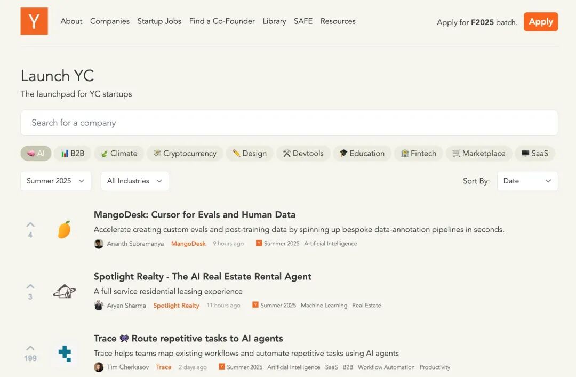576x377 pixels.
Task: Toggle the Fintech category filter chip
Action: (419, 153)
